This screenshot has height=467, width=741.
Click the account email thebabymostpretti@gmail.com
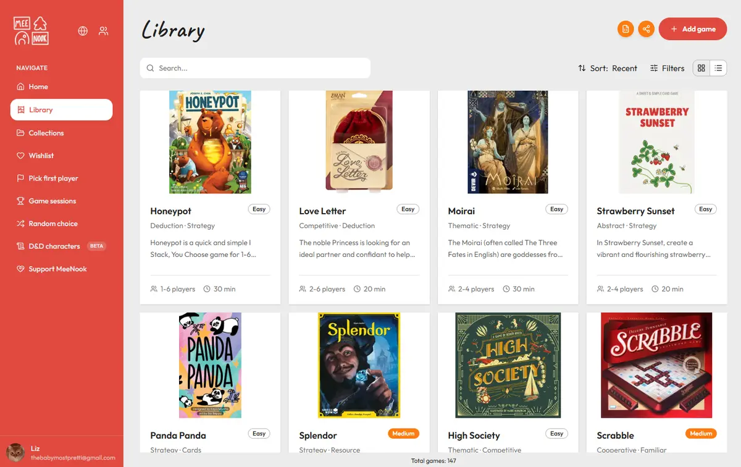[73, 458]
